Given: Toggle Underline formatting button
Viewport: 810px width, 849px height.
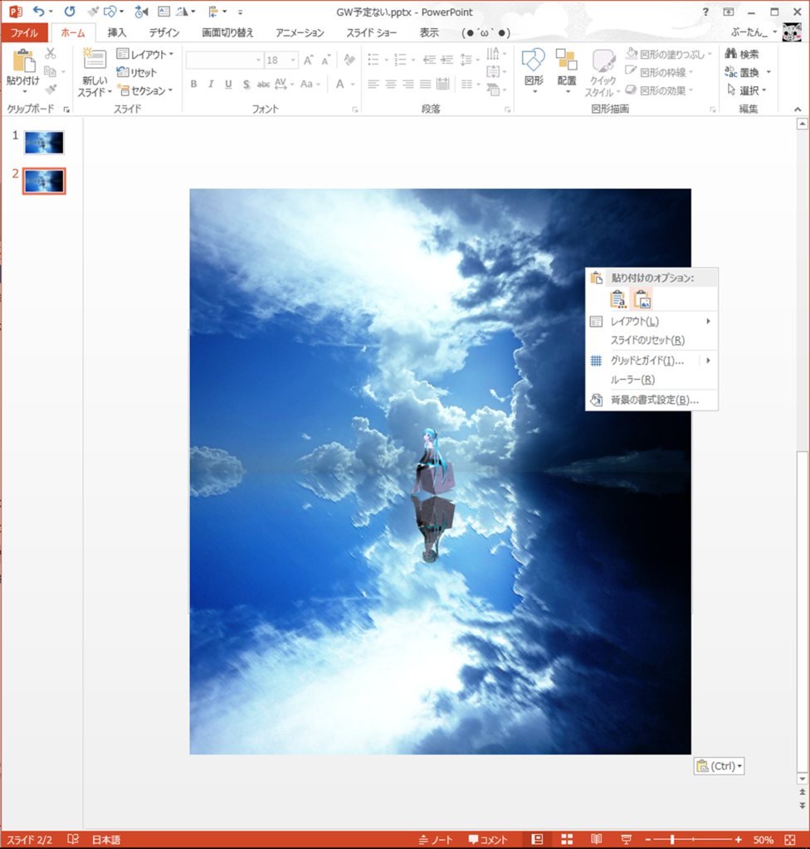Looking at the screenshot, I should click(x=228, y=84).
